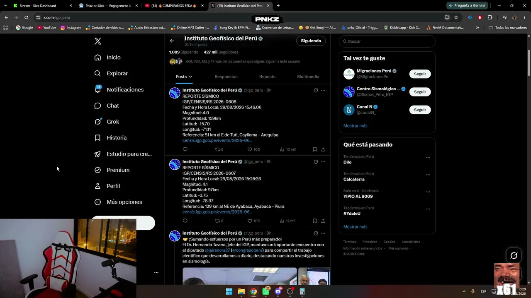The image size is (531, 298).
Task: Open the Chrome extensions puzzle icon
Action: [x=490, y=17]
